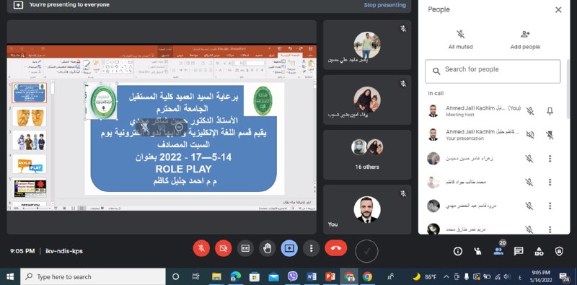
Task: Open options menu for محمد طالب جواد كاظم
Action: coord(550,183)
